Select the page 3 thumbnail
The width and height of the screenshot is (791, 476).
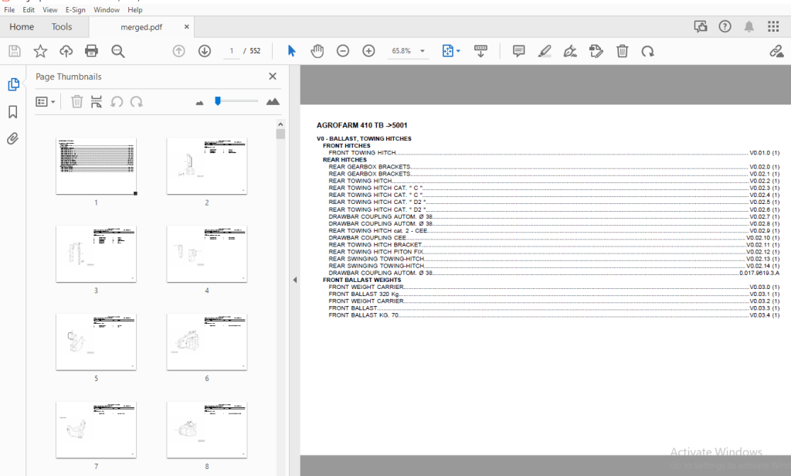(x=96, y=254)
